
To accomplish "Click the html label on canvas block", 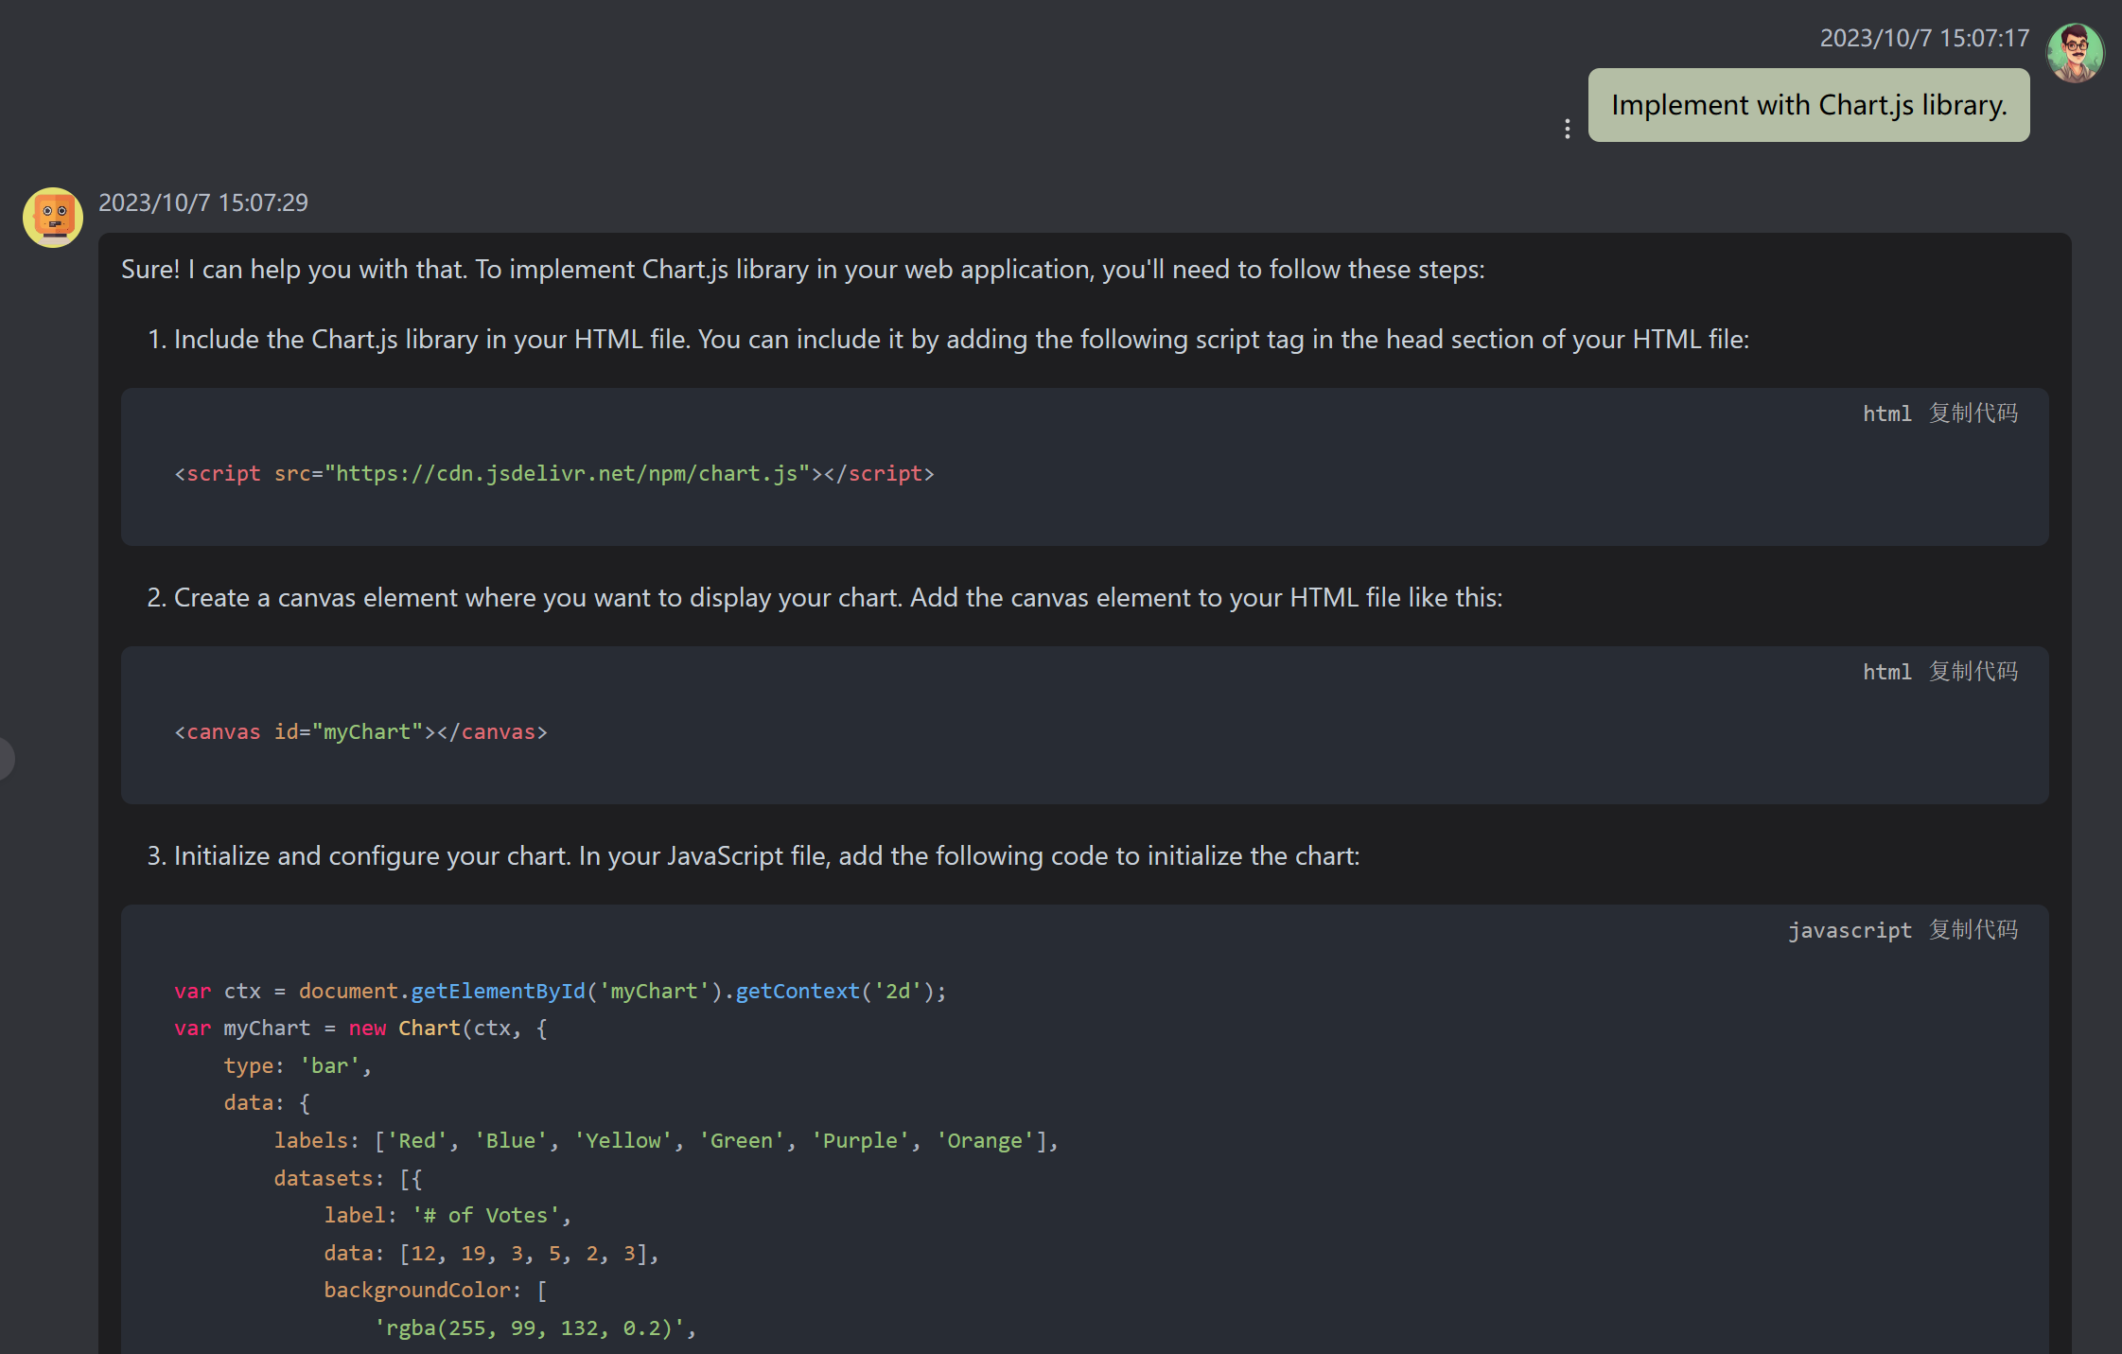I will (x=1886, y=672).
